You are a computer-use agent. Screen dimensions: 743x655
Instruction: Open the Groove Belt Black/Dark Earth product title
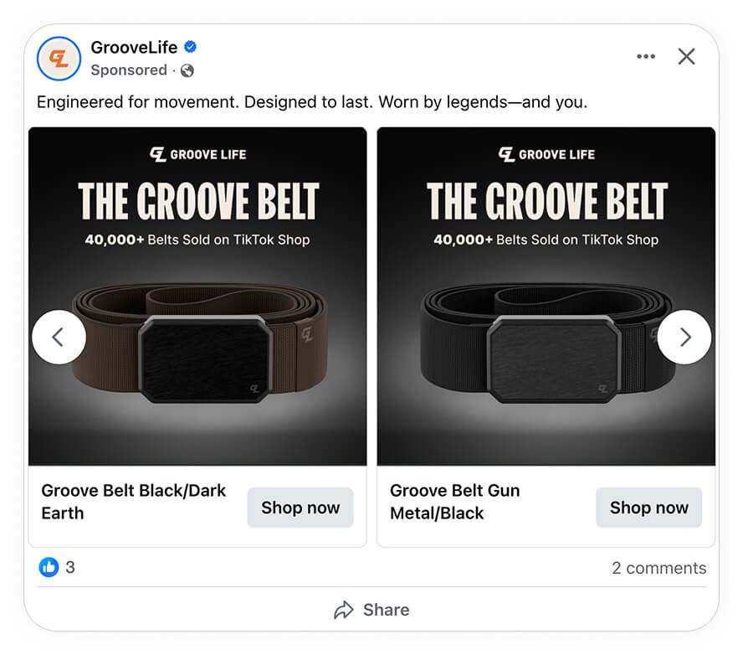(132, 502)
